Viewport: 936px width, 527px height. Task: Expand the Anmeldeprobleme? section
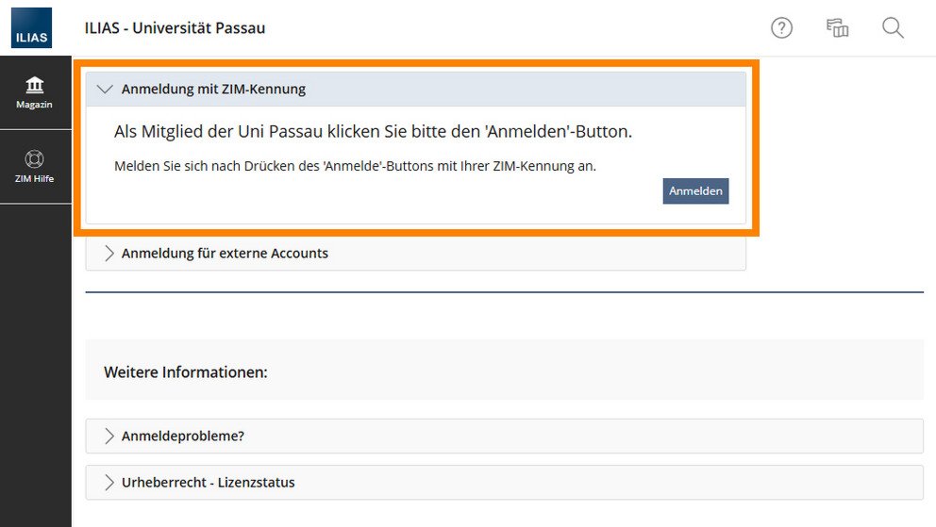coord(505,436)
